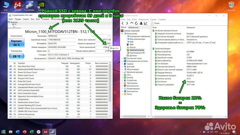Expand the Сервер tree node
This screenshot has width=240, height=135.
tap(122, 64)
